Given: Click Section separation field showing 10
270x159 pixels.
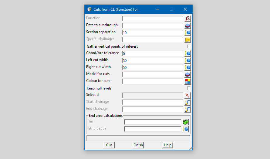Looking at the screenshot, I should click(x=153, y=32).
